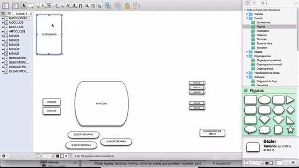The width and height of the screenshot is (299, 168).
Task: Select the Browse action tool
Action: point(100,6)
